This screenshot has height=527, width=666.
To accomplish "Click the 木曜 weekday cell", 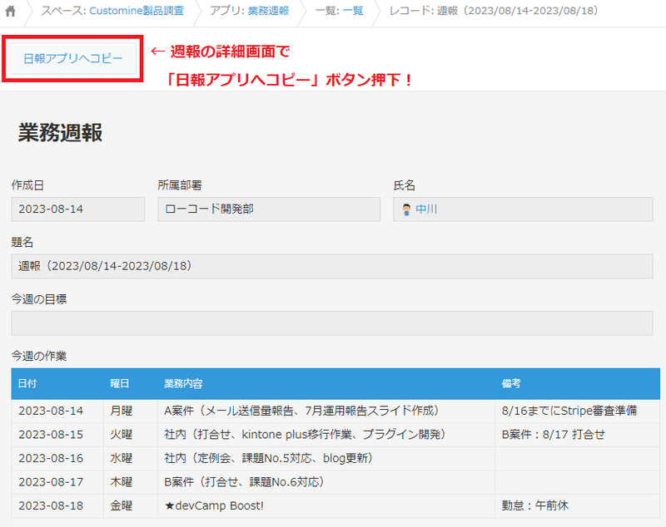I will [131, 482].
